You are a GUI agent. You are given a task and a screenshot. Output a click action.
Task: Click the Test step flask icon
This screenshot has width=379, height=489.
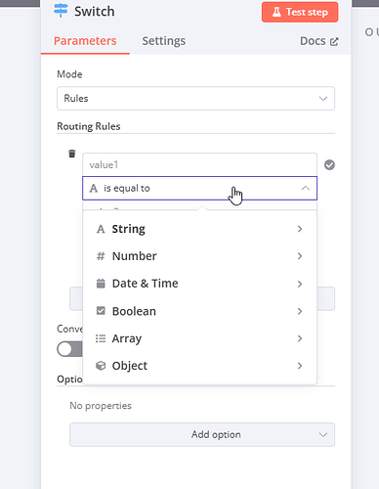point(276,12)
